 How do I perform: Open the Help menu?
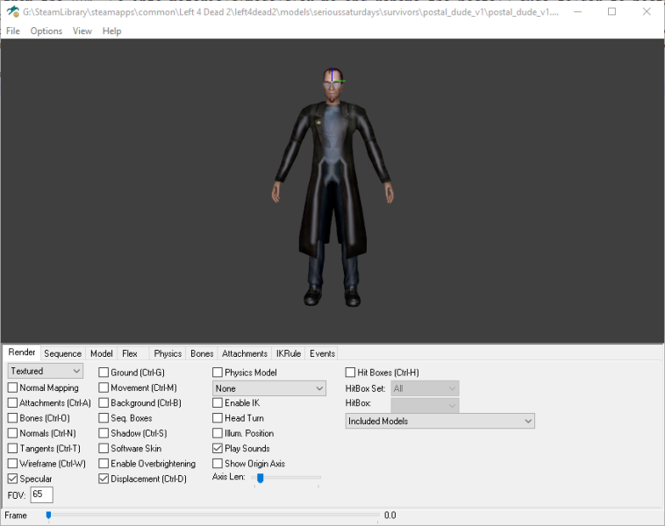tap(111, 31)
